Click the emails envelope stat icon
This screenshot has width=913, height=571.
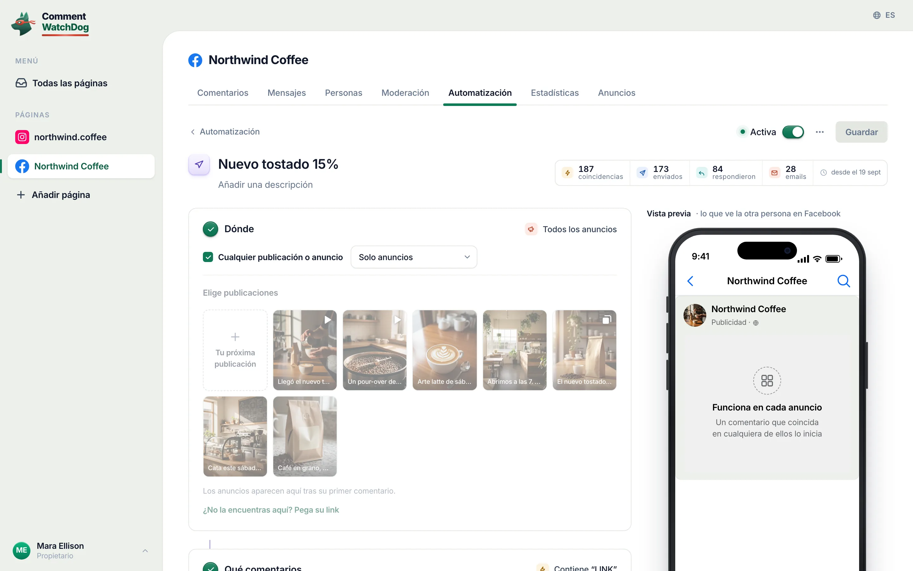(x=774, y=173)
